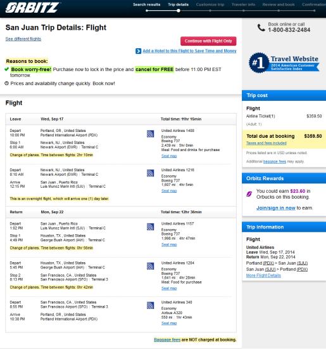The image size is (326, 349).
Task: Click 'Time between flights: 2hr 10min' notice
Action: (67, 155)
